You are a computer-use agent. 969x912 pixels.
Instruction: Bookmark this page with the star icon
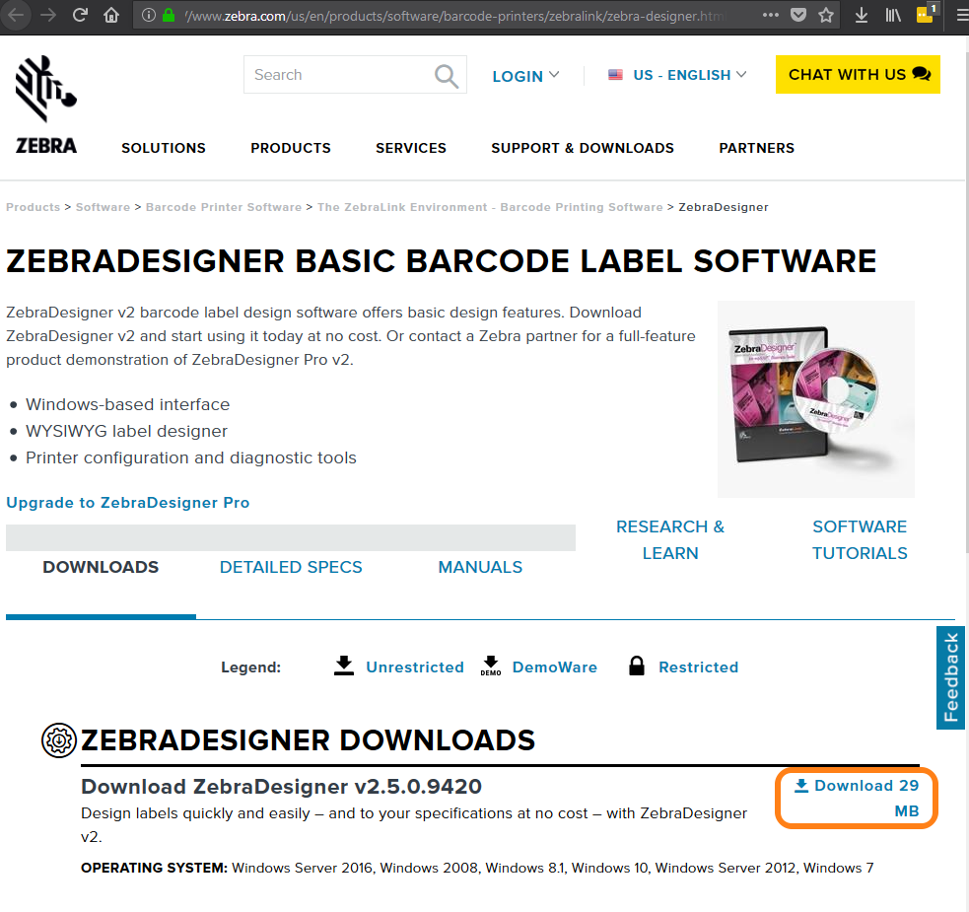click(826, 15)
